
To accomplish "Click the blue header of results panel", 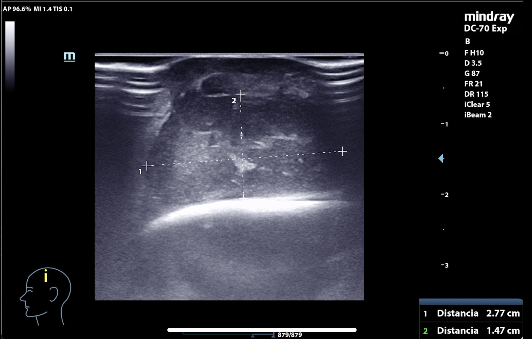I will tap(471, 302).
